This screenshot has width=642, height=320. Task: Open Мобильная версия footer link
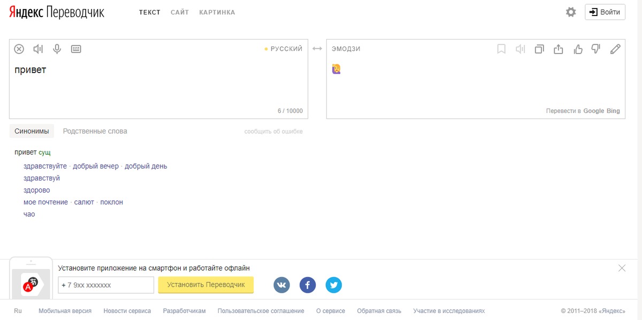[x=65, y=310]
